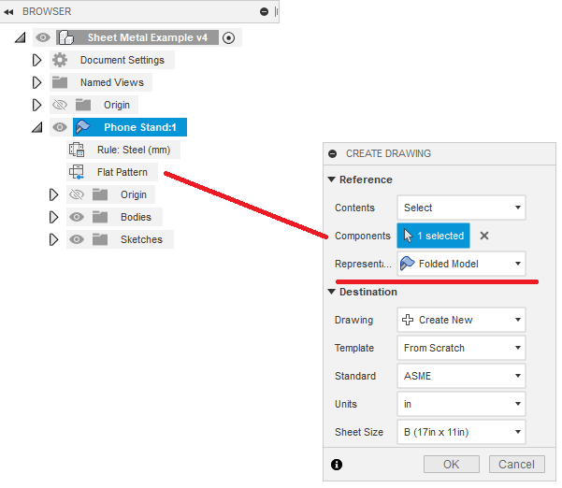Collapse the Reference section
This screenshot has height=488, width=562.
pos(332,179)
